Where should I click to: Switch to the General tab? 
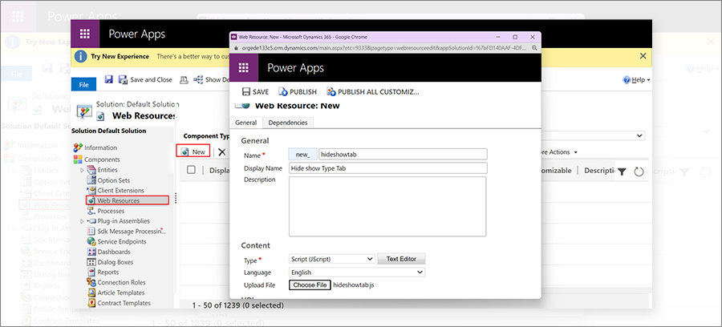click(246, 123)
